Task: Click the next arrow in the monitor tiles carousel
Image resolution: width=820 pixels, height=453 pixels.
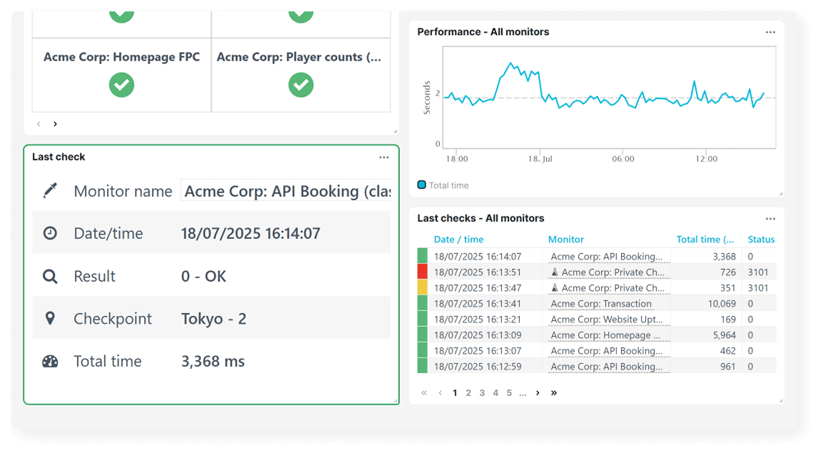Action: click(x=55, y=123)
